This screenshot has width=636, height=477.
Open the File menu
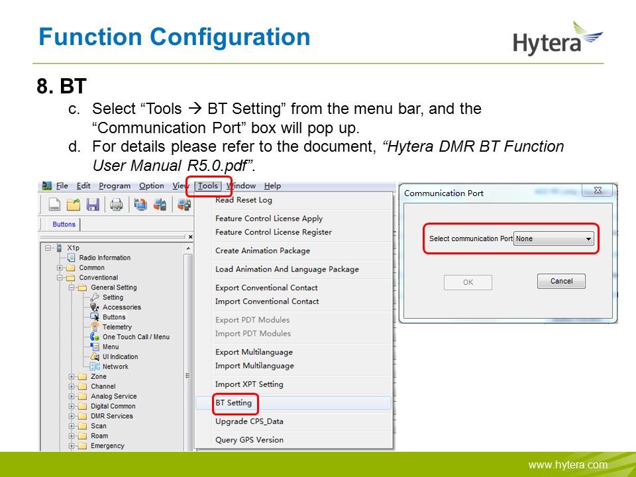[x=62, y=185]
